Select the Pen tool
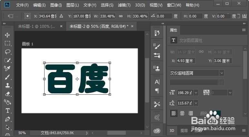The image size is (249, 137). (x=7, y=119)
